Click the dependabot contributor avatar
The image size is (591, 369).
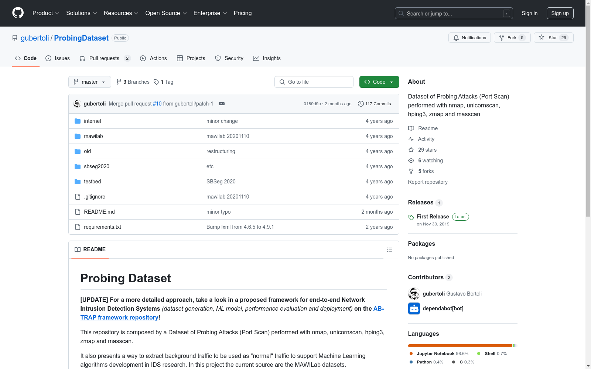(414, 308)
